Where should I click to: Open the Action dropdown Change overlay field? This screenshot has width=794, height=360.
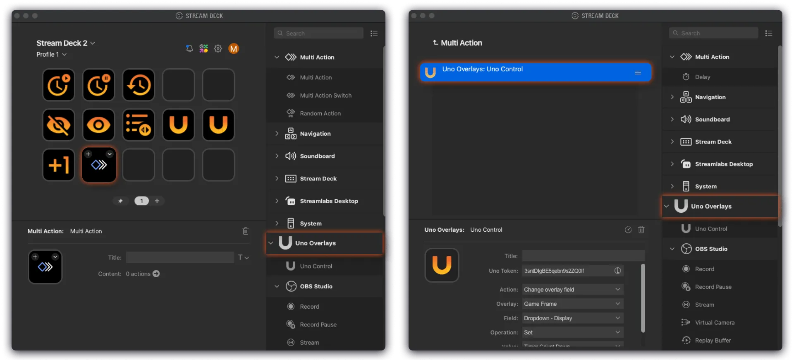(x=573, y=290)
